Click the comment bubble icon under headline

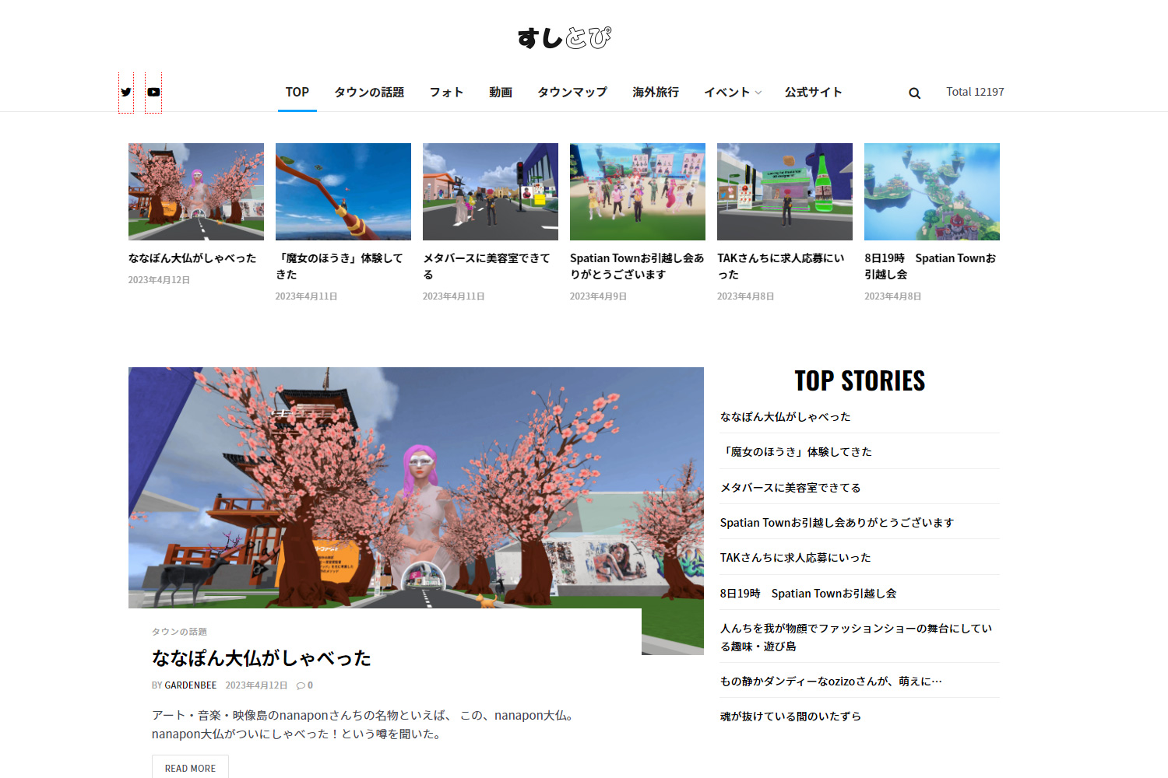(x=301, y=685)
